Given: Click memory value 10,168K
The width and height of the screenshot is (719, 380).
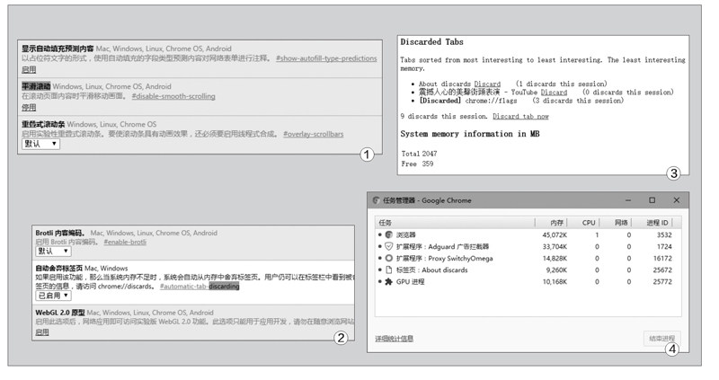Looking at the screenshot, I should pos(555,282).
